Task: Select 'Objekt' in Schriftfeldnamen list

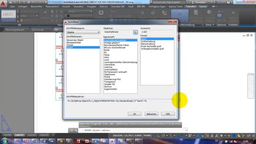Action: [83, 47]
